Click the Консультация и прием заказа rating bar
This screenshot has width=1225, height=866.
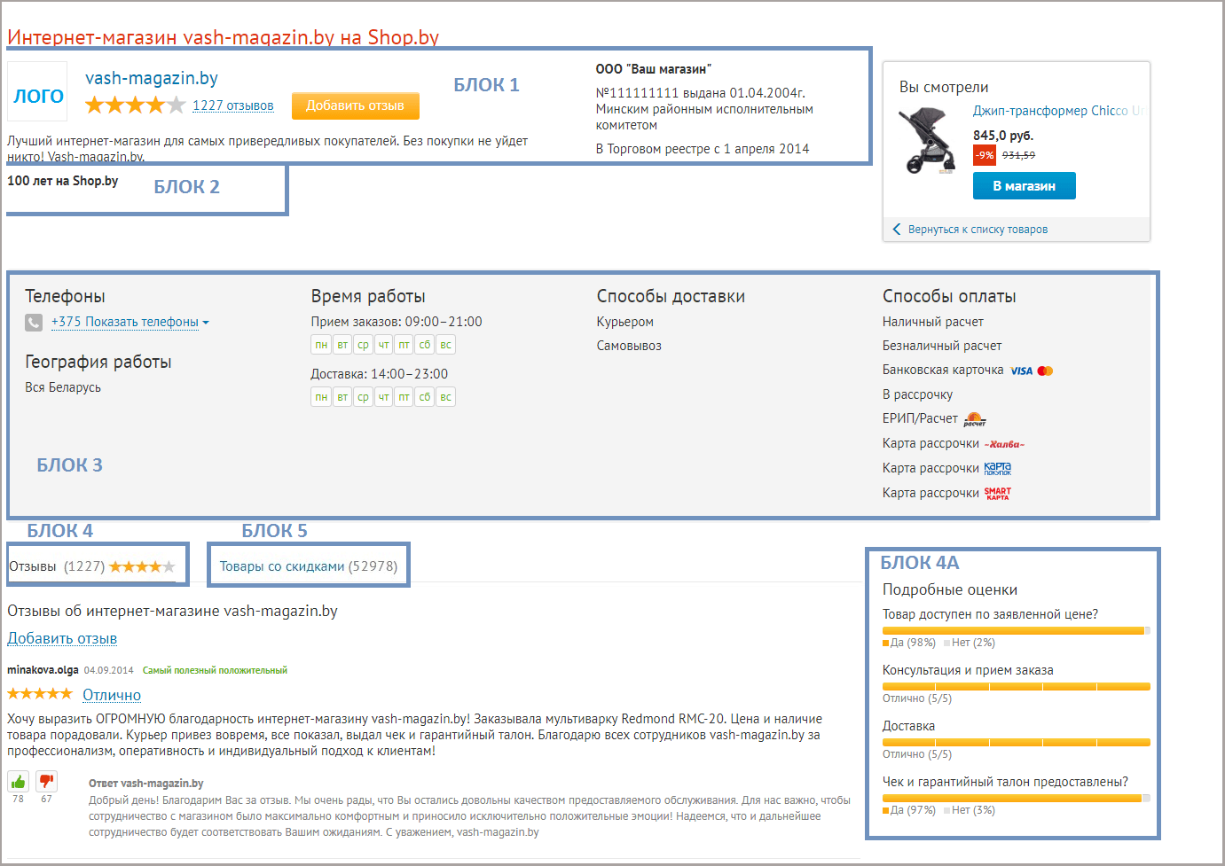point(1016,687)
